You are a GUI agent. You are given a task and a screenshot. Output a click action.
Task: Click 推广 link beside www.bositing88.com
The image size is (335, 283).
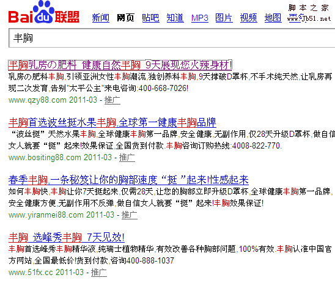coord(127,158)
